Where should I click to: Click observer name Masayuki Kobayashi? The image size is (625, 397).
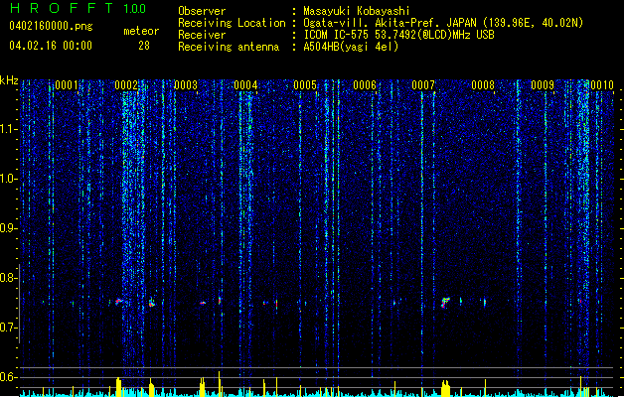click(357, 11)
